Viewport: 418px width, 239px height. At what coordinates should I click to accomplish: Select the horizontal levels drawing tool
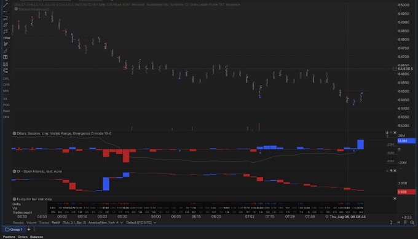[6, 18]
